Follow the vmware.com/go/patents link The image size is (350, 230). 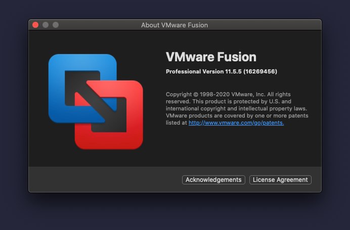[x=236, y=123]
